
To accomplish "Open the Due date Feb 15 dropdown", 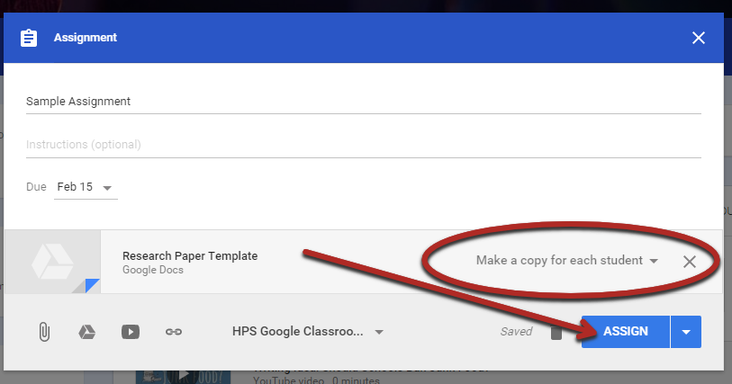I will coord(86,187).
